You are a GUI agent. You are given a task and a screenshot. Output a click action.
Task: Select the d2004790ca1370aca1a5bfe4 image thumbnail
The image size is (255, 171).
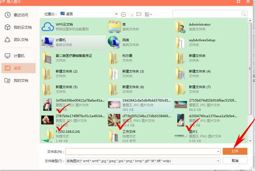181,120
